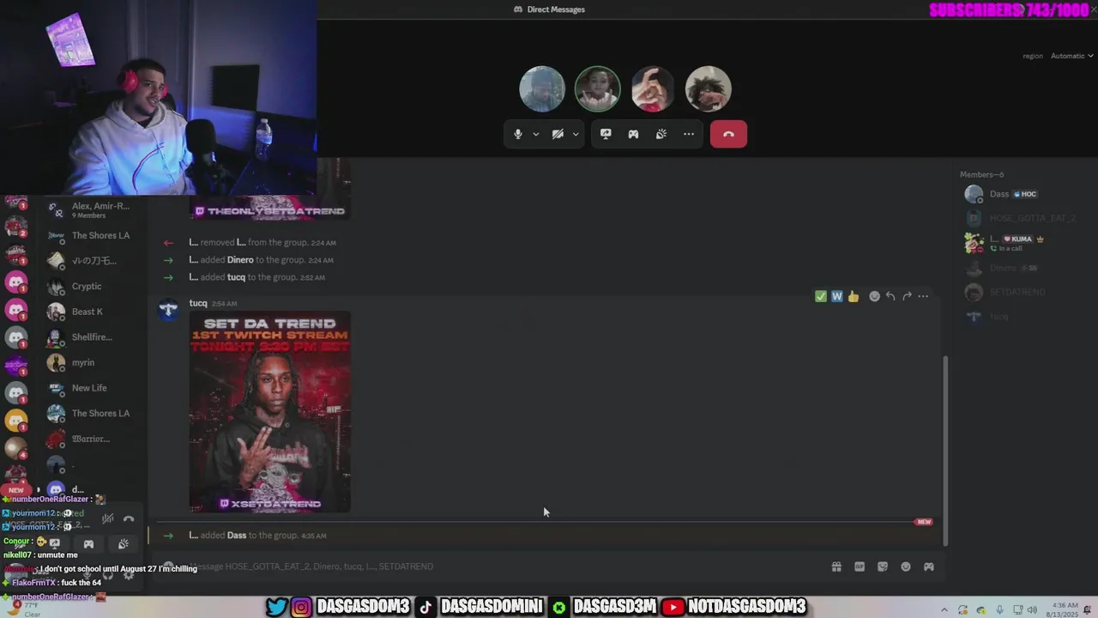Open the apps controller icon in message bar
Image resolution: width=1098 pixels, height=618 pixels.
click(x=929, y=566)
